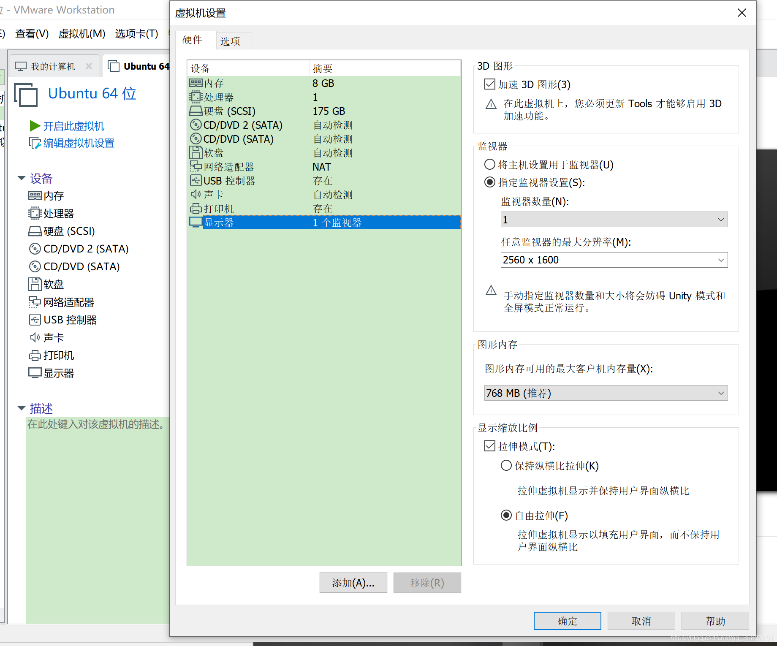Click the 帮助 help button

click(x=715, y=621)
